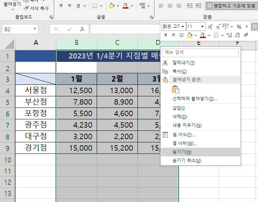This screenshot has height=202, width=258.
Task: Apply red font color from ribbon
Action: (x=125, y=6)
